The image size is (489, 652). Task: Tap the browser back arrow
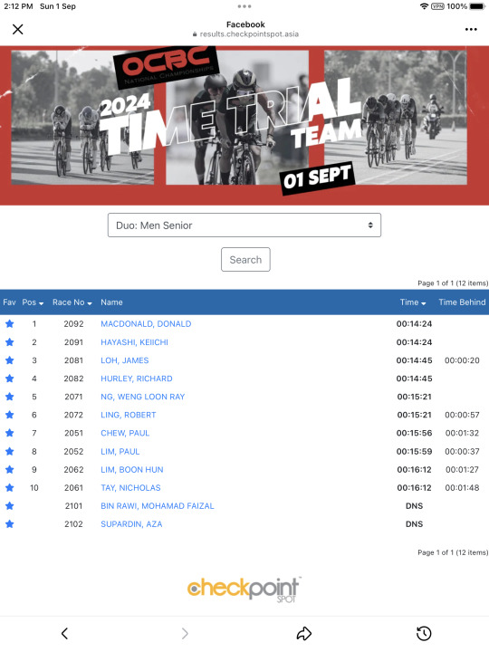(64, 633)
